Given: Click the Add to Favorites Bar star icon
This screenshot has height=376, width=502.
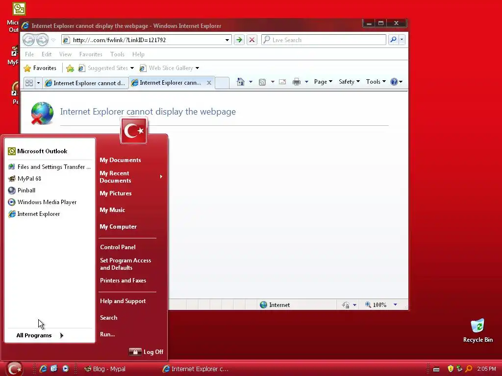Looking at the screenshot, I should click(70, 68).
